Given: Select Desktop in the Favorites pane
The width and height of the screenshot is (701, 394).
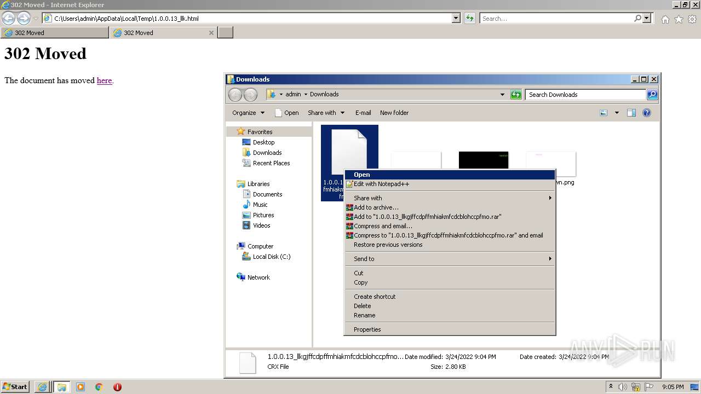Looking at the screenshot, I should click(263, 142).
